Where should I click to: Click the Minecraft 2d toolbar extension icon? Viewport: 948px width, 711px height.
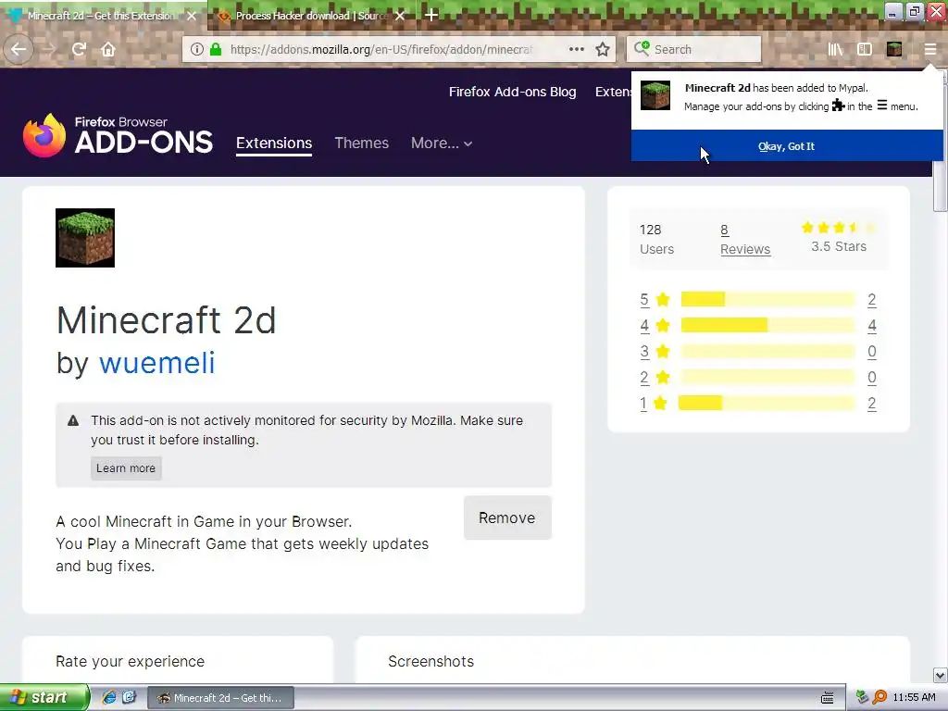pos(894,49)
